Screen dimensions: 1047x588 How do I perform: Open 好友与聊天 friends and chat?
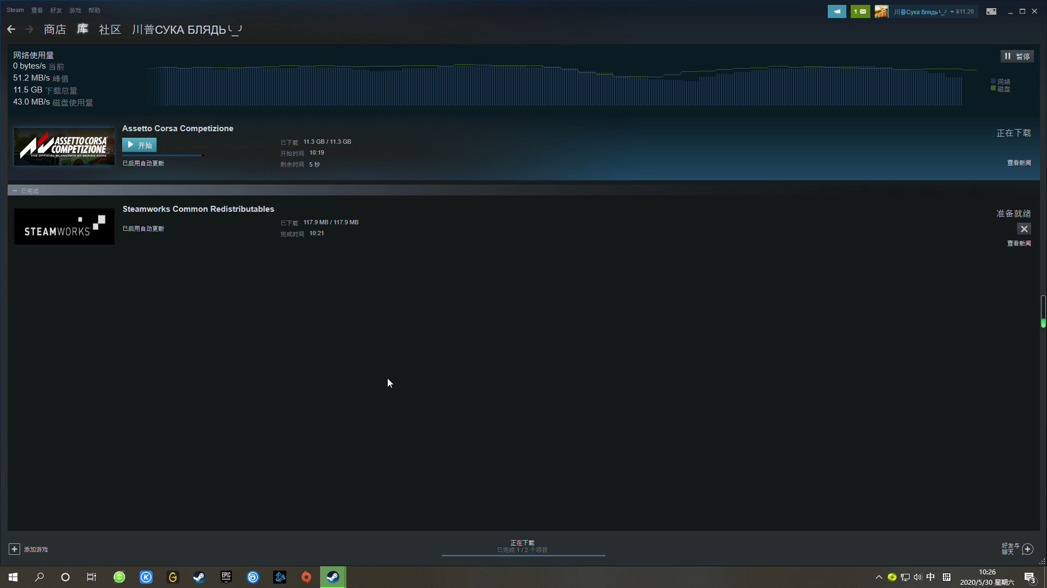point(1010,549)
